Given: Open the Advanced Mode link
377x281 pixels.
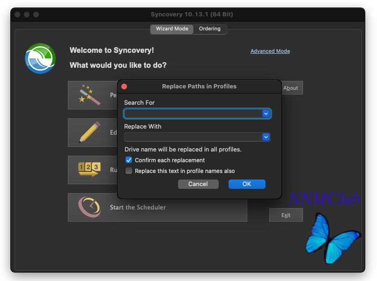Looking at the screenshot, I should click(270, 51).
